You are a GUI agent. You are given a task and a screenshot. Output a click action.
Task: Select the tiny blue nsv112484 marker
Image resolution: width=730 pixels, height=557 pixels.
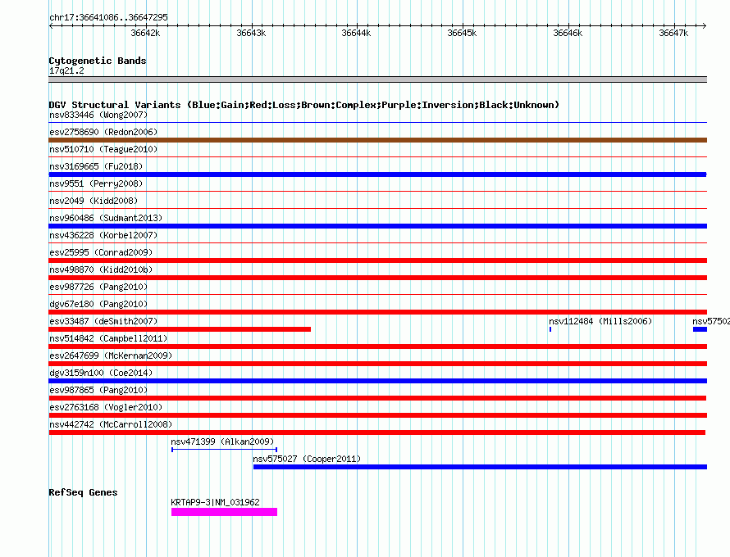tap(550, 329)
